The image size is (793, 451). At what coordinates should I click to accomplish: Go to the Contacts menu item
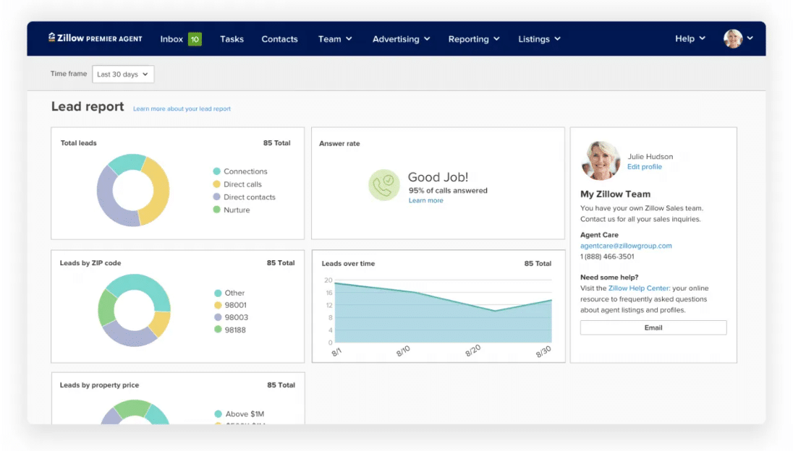coord(280,39)
